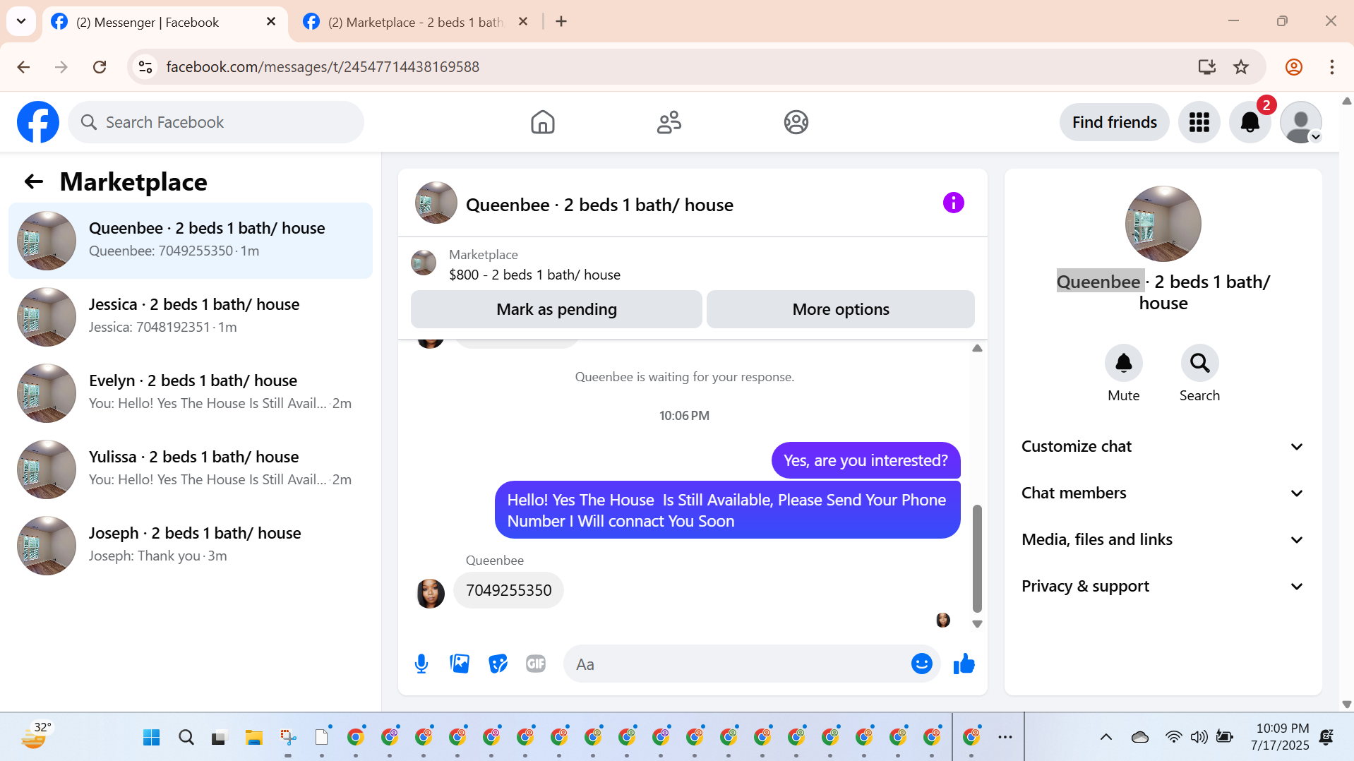Switch to the Messenger | Facebook tab
1354x761 pixels.
click(164, 22)
